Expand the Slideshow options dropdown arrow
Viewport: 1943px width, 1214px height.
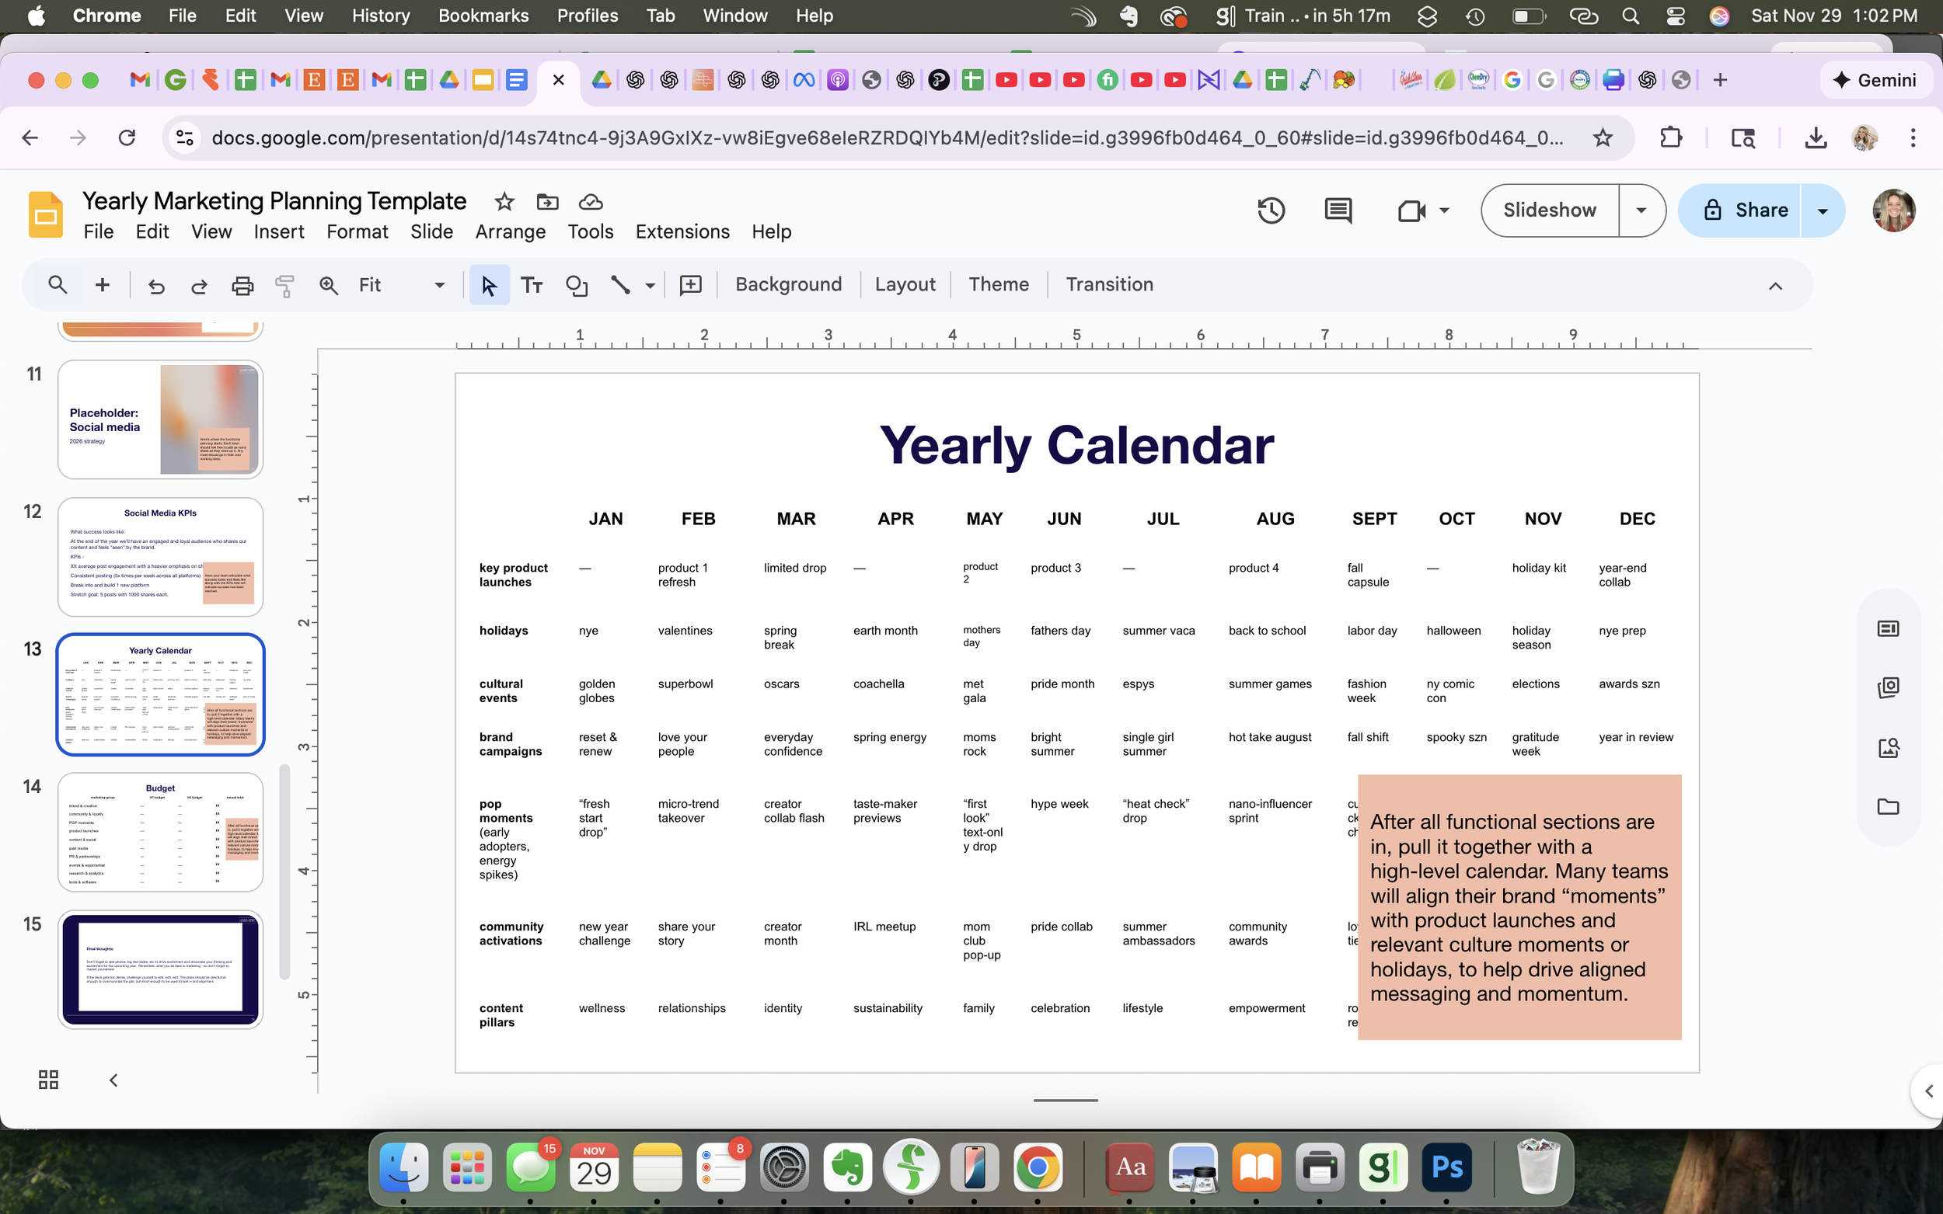(x=1641, y=210)
